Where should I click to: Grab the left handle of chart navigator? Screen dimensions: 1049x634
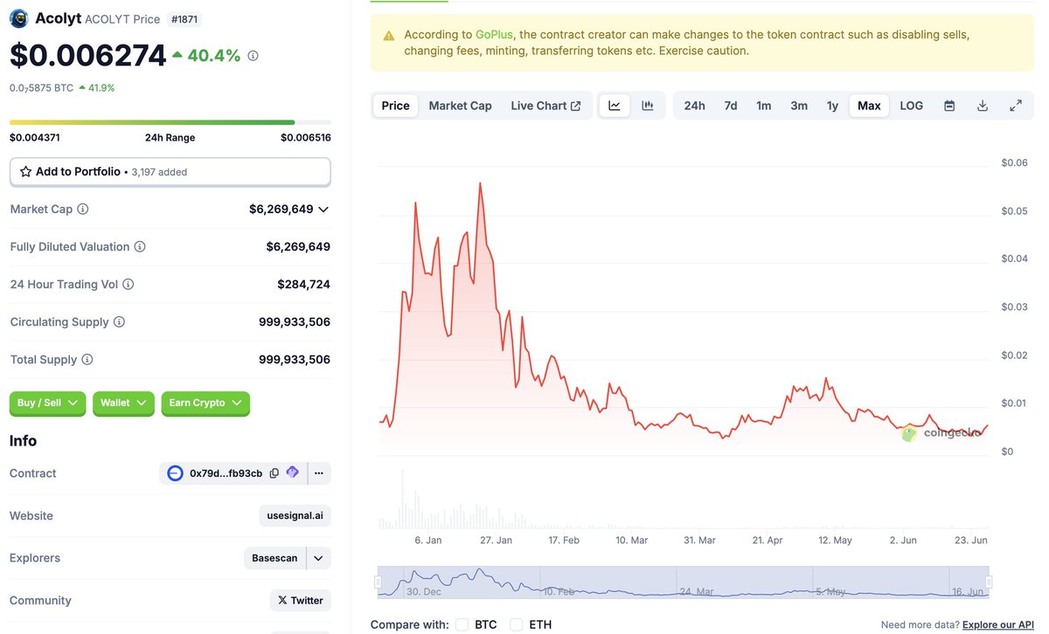click(379, 582)
